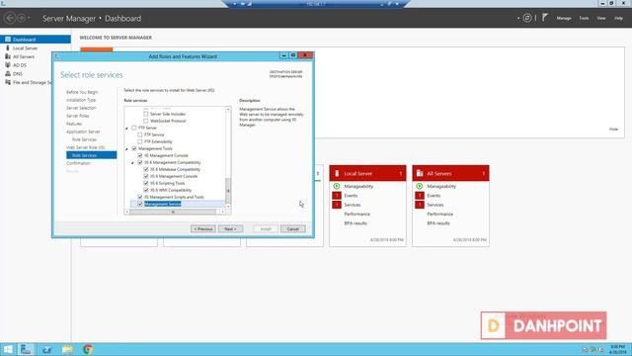Collapse IIS 6 Management Compatibility tree node
Viewport: 632px width, 356px height.
pos(132,162)
